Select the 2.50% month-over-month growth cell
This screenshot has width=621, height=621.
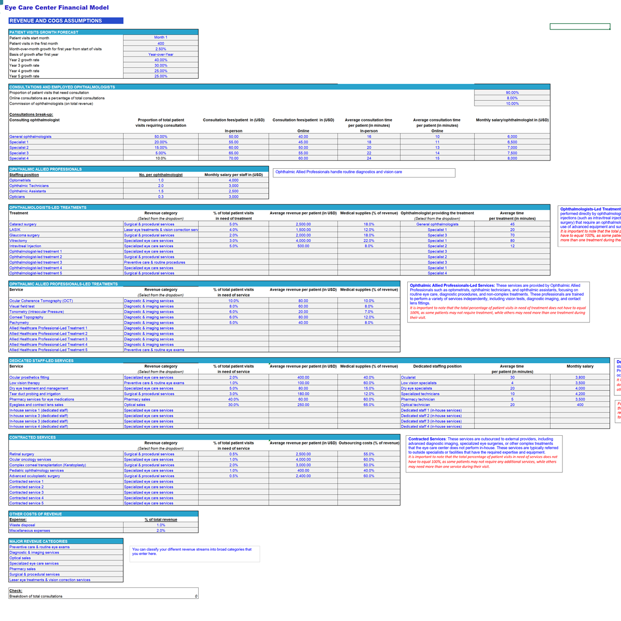click(x=160, y=49)
